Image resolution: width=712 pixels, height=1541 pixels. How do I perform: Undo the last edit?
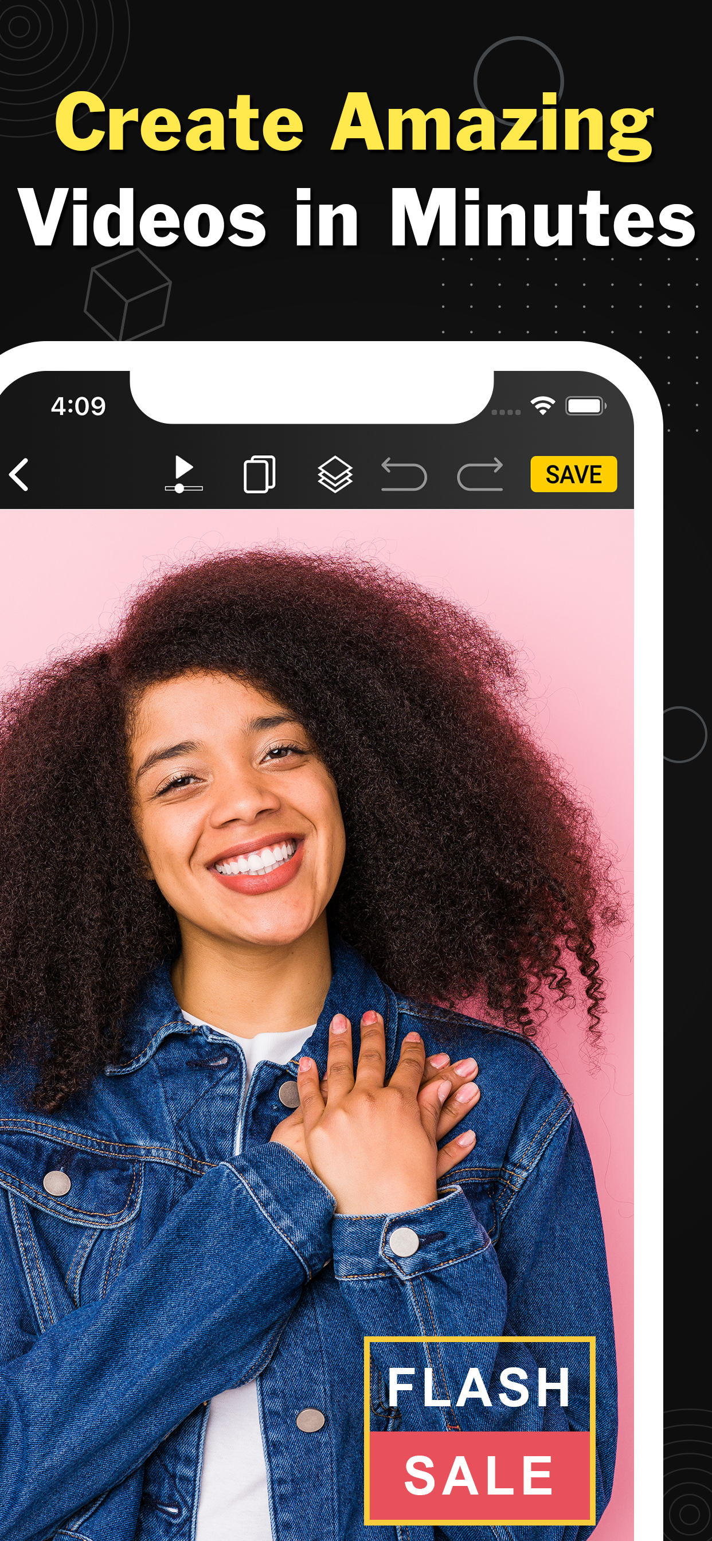[x=405, y=474]
